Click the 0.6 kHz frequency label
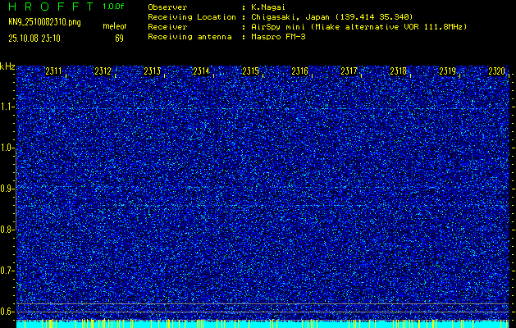The width and height of the screenshot is (516, 328). 7,311
